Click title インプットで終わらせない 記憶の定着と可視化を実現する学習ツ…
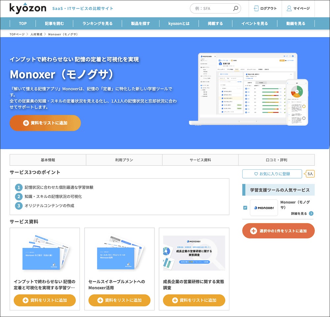This screenshot has width=330, height=317. pyautogui.click(x=45, y=285)
